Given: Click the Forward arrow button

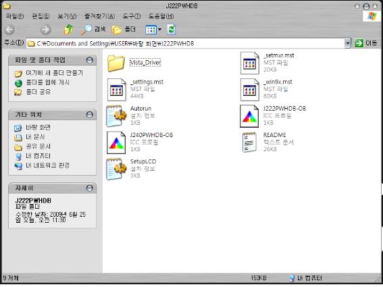Looking at the screenshot, I should click(45, 30).
